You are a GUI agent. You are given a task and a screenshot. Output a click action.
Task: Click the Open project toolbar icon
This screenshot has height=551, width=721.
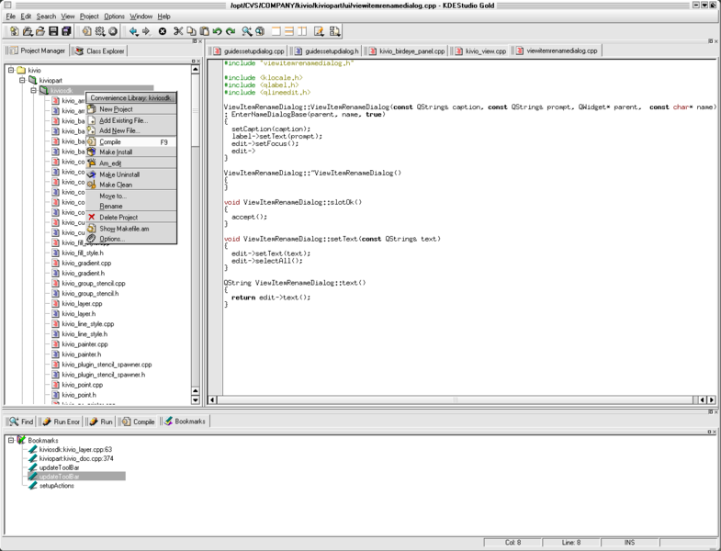click(x=28, y=31)
